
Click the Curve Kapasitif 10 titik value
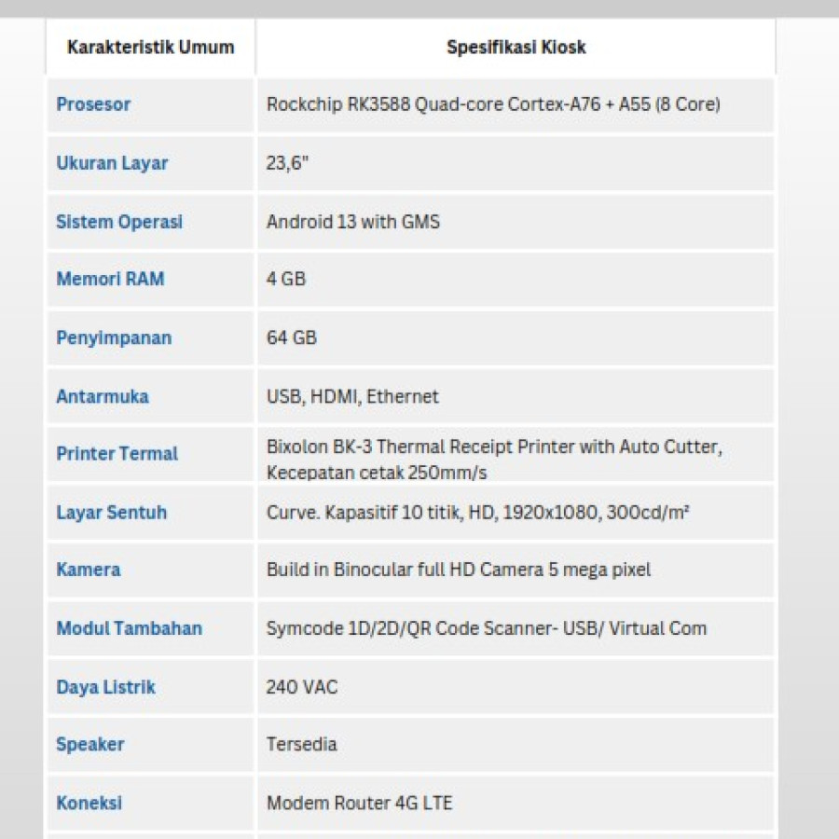pyautogui.click(x=478, y=513)
